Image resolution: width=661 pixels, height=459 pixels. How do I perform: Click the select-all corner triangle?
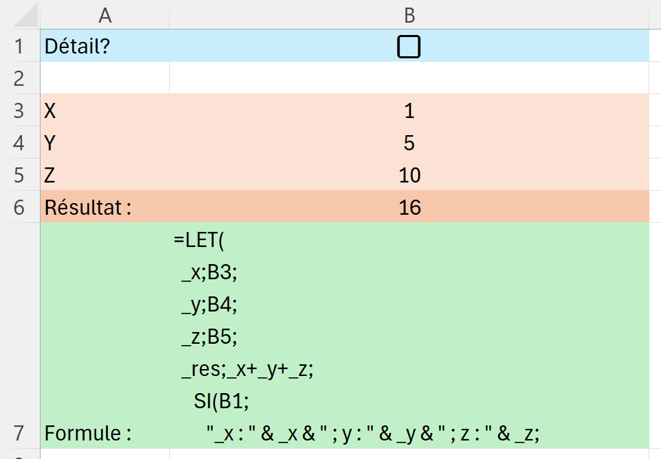(21, 14)
